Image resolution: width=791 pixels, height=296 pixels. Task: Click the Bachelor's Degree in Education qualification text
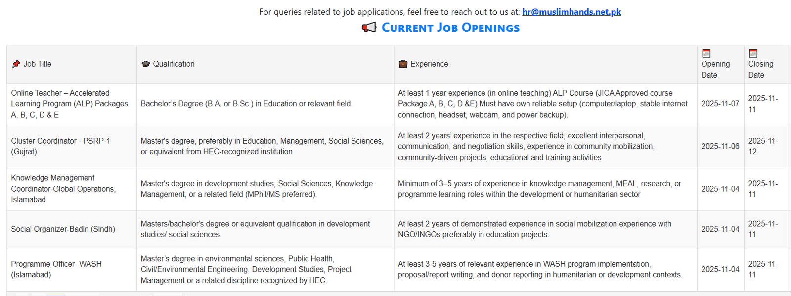(x=246, y=104)
